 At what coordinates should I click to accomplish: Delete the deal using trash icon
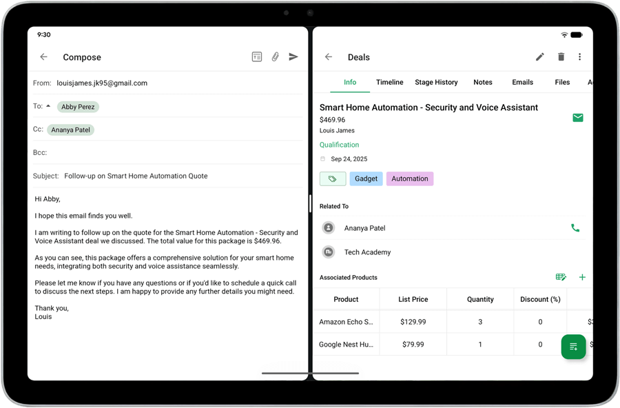click(561, 57)
